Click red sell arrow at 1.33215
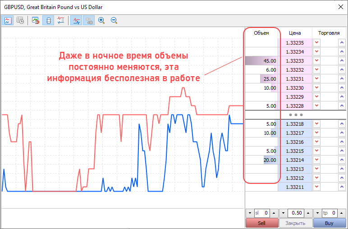This screenshot has width=348, height=229. click(317, 151)
